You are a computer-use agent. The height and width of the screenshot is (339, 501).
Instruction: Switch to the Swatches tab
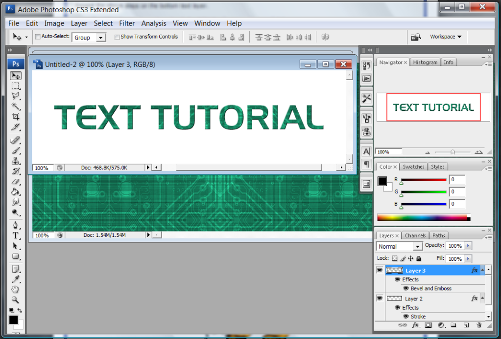[x=413, y=167]
